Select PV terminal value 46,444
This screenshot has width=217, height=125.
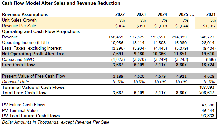(x=208, y=111)
